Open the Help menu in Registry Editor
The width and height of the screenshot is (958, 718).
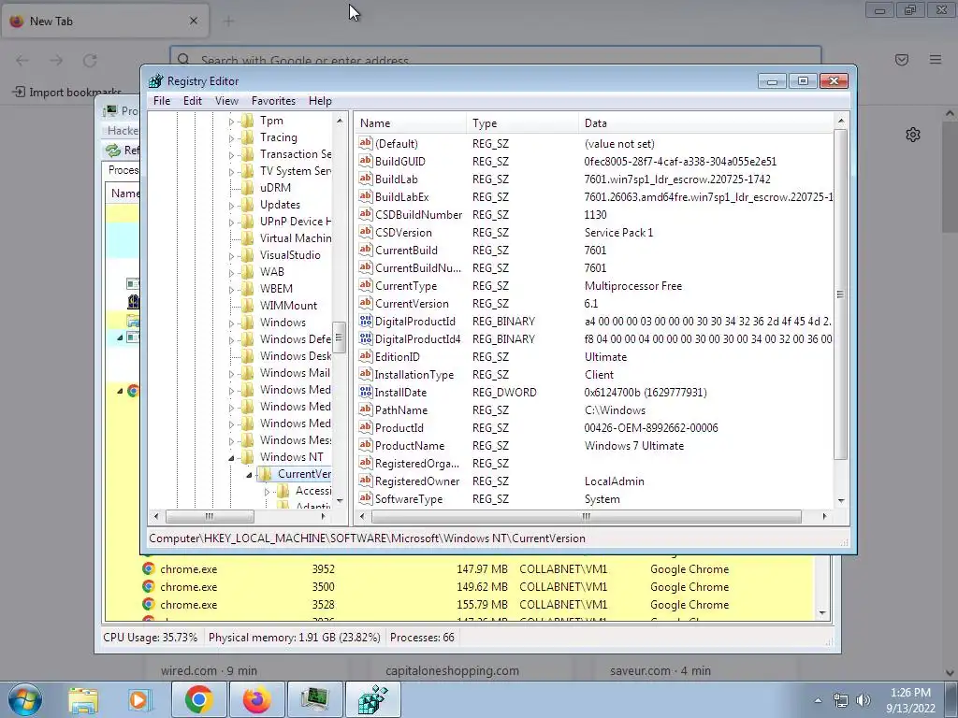click(320, 101)
